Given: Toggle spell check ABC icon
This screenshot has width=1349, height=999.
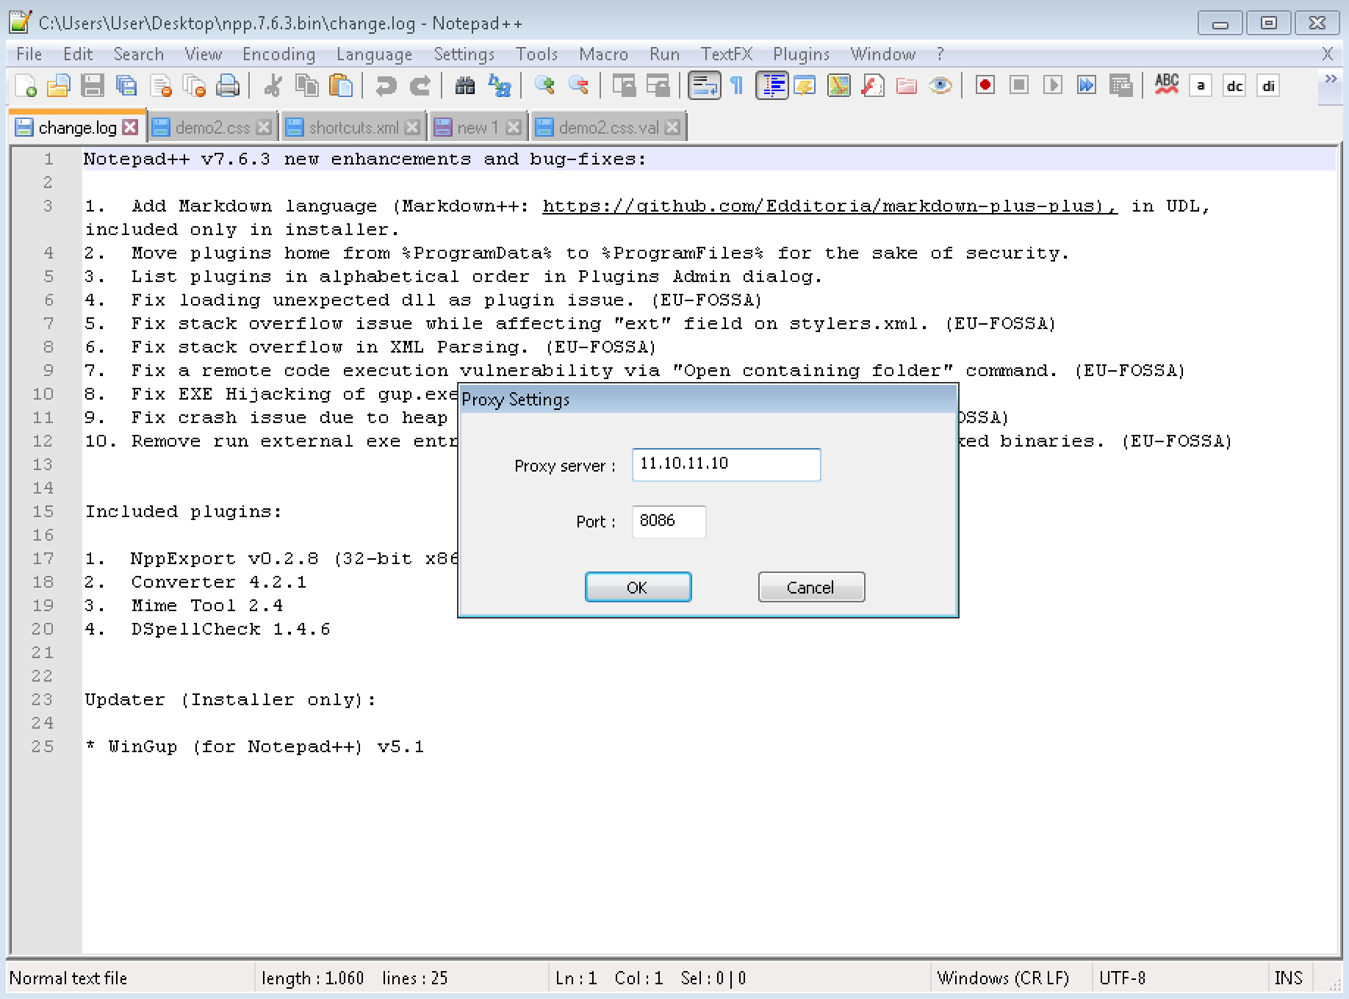Looking at the screenshot, I should 1167,86.
